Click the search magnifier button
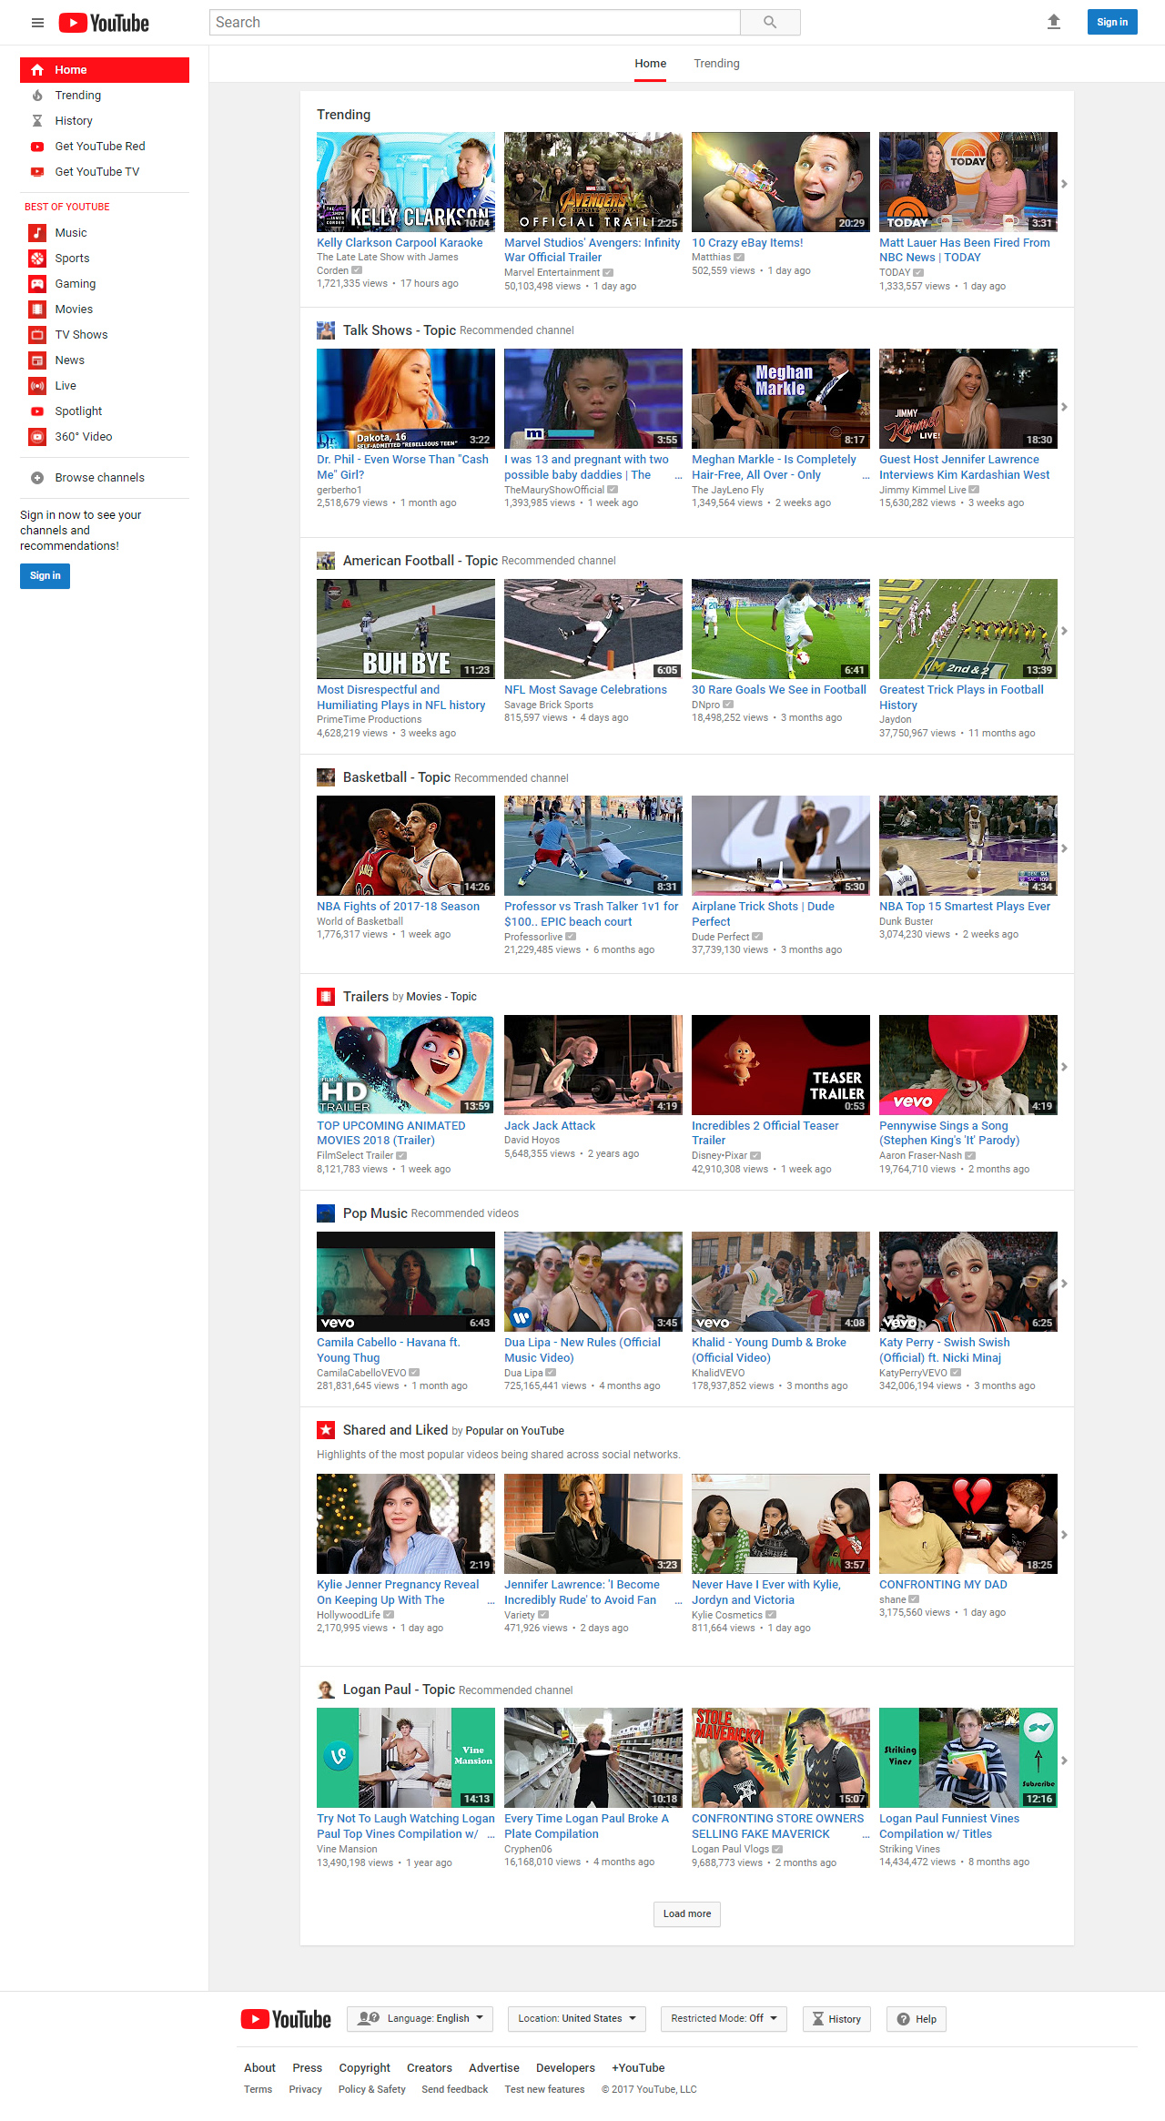This screenshot has height=2121, width=1165. pyautogui.click(x=770, y=23)
